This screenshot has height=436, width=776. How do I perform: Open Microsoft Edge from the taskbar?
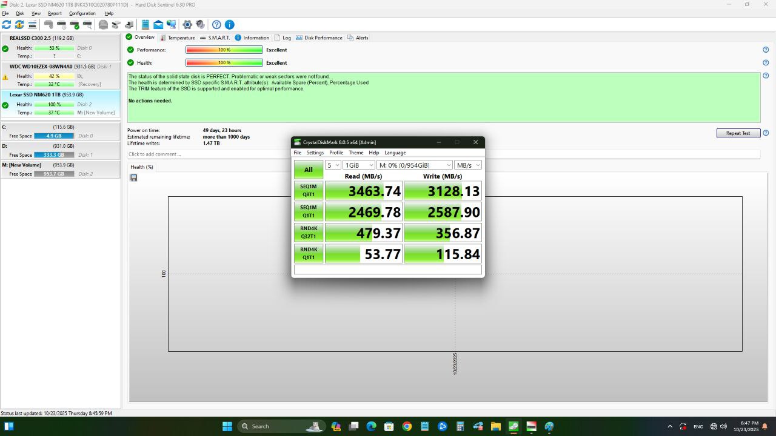click(x=370, y=426)
